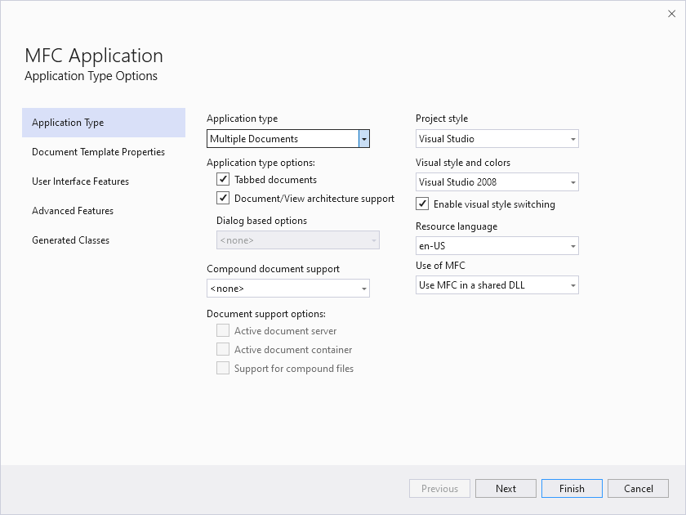Click Finish to create the project
The height and width of the screenshot is (515, 686).
pos(572,488)
